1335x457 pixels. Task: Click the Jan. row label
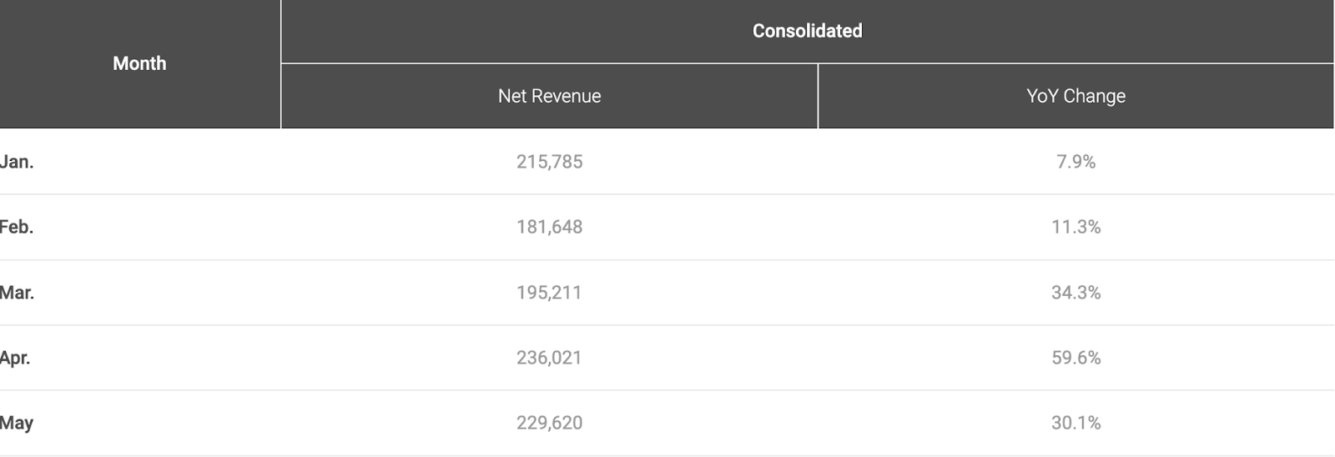[18, 162]
